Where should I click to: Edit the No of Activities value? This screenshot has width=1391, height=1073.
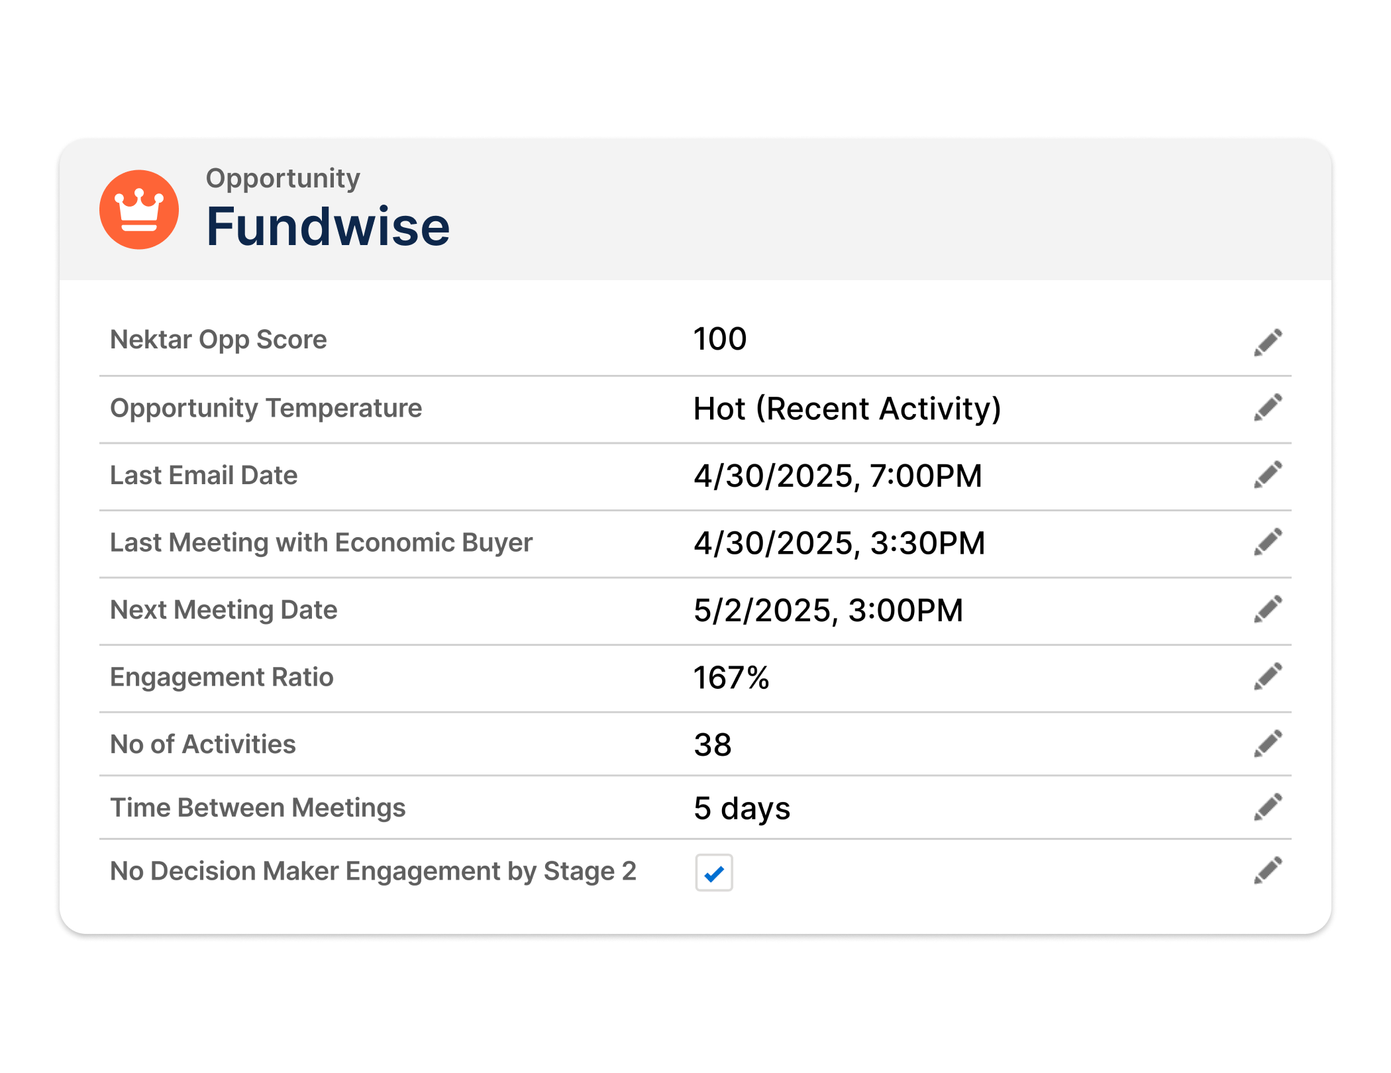[1268, 744]
